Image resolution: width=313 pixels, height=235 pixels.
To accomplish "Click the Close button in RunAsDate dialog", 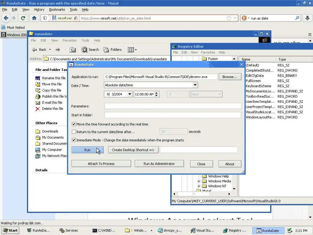I will click(201, 164).
